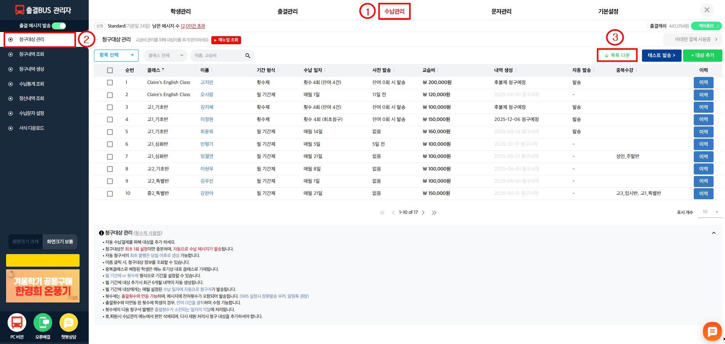Jump to last page arrow
Image resolution: width=725 pixels, height=344 pixels.
pyautogui.click(x=434, y=213)
